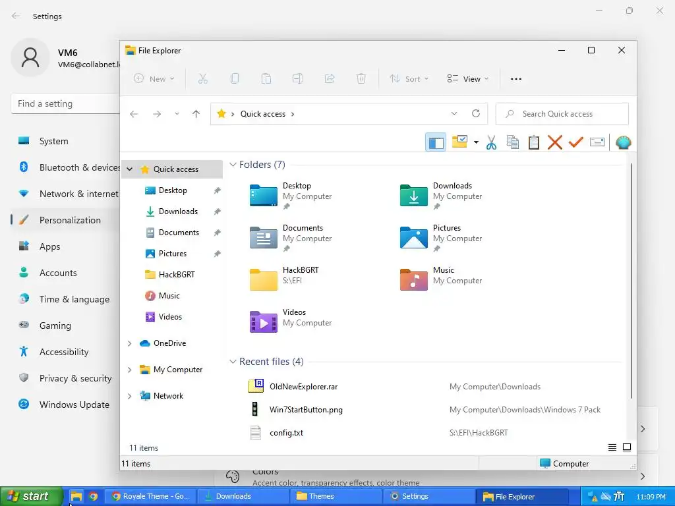Select the HackBGRT folder icon in Folders

[264, 279]
